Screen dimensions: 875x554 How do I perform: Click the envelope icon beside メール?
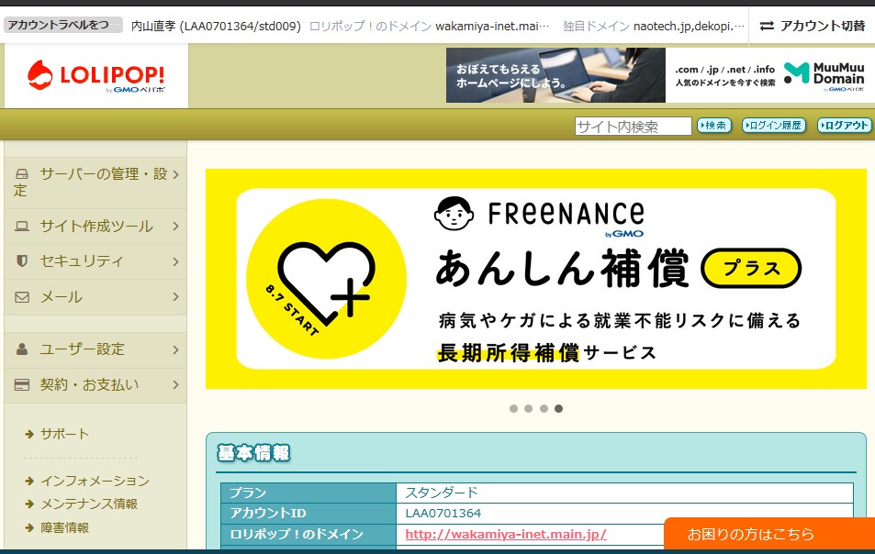pos(22,297)
